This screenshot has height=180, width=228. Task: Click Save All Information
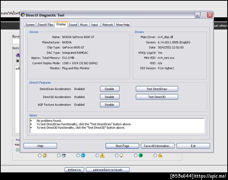coord(157,146)
